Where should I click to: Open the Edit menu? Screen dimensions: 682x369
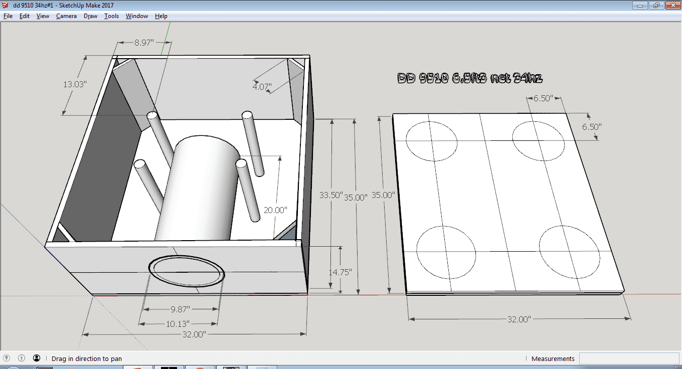25,16
